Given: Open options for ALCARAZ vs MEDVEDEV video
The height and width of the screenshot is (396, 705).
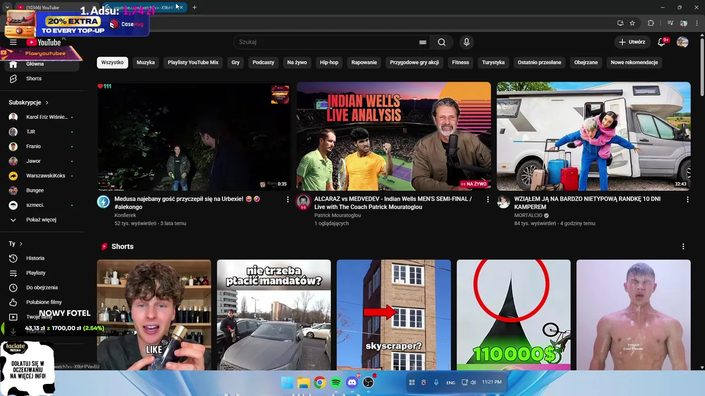Looking at the screenshot, I should coord(487,200).
